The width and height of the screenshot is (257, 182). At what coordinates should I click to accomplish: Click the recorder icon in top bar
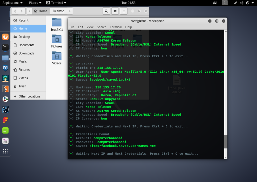[x=215, y=3]
